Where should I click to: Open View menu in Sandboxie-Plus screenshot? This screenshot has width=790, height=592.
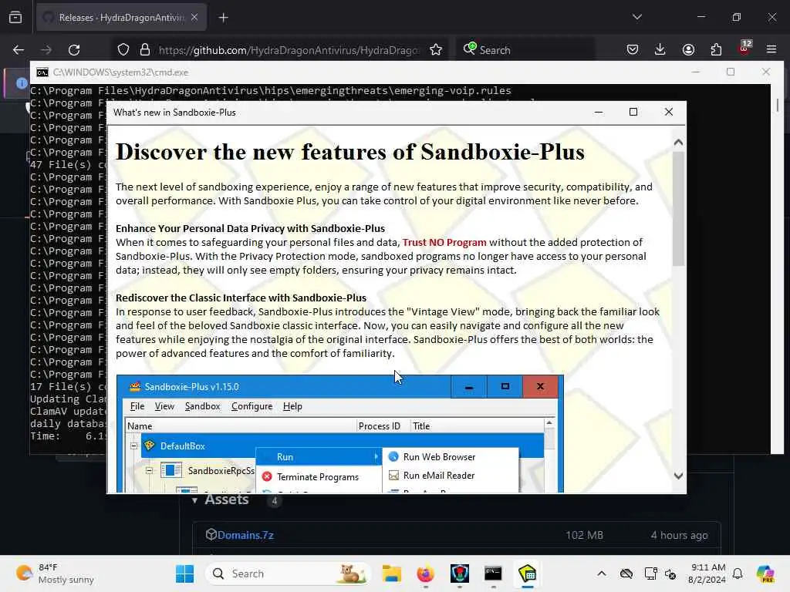click(x=164, y=406)
